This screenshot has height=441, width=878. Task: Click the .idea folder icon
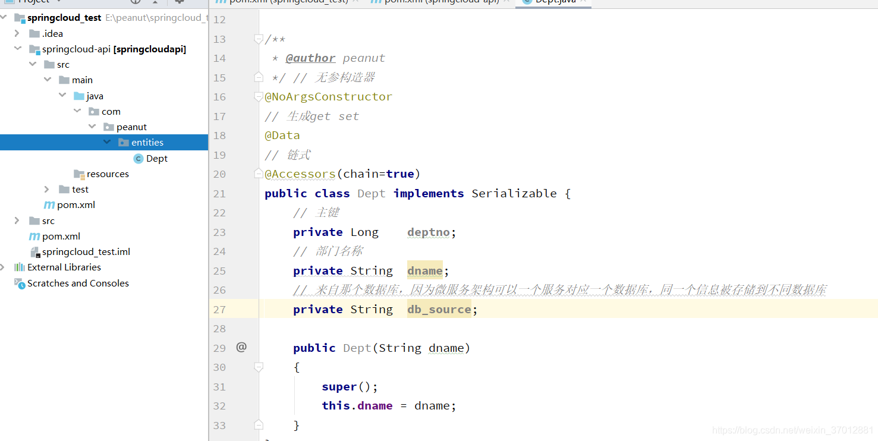34,33
